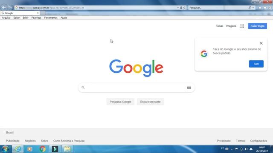
Task: Click the volume speaker tray icon
Action: [246, 149]
